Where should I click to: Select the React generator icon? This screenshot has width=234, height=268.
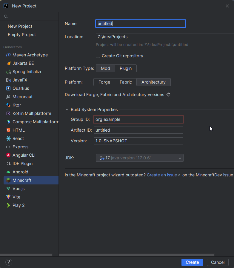coord(8,138)
